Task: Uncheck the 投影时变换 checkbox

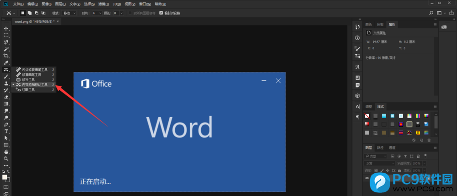Action: point(161,13)
